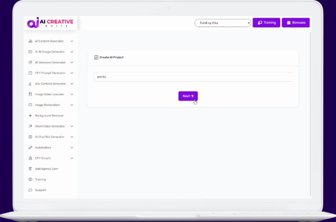Expand the AI Voiceover Generator chevron
The image size is (336, 222).
(x=72, y=62)
